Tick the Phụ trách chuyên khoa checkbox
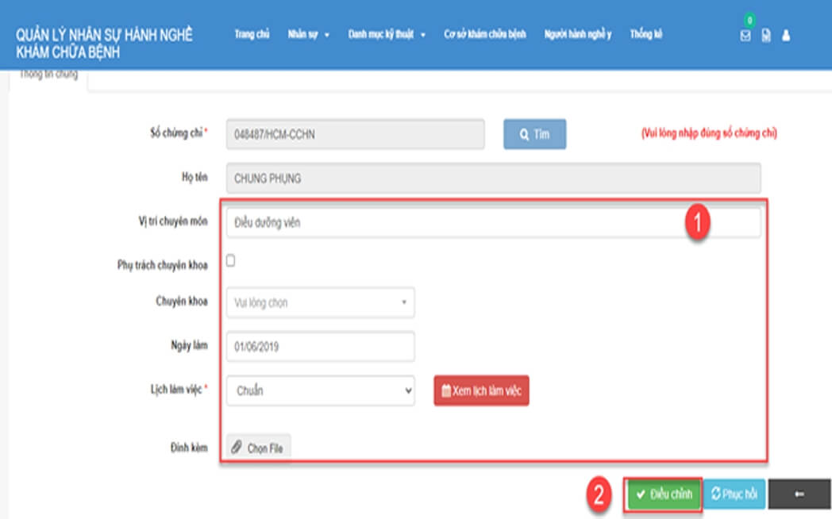 coord(230,260)
